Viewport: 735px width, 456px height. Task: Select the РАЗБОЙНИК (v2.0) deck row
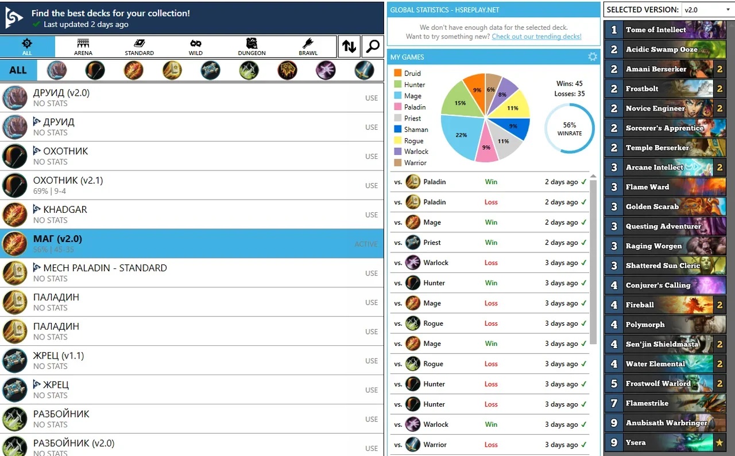coord(192,446)
